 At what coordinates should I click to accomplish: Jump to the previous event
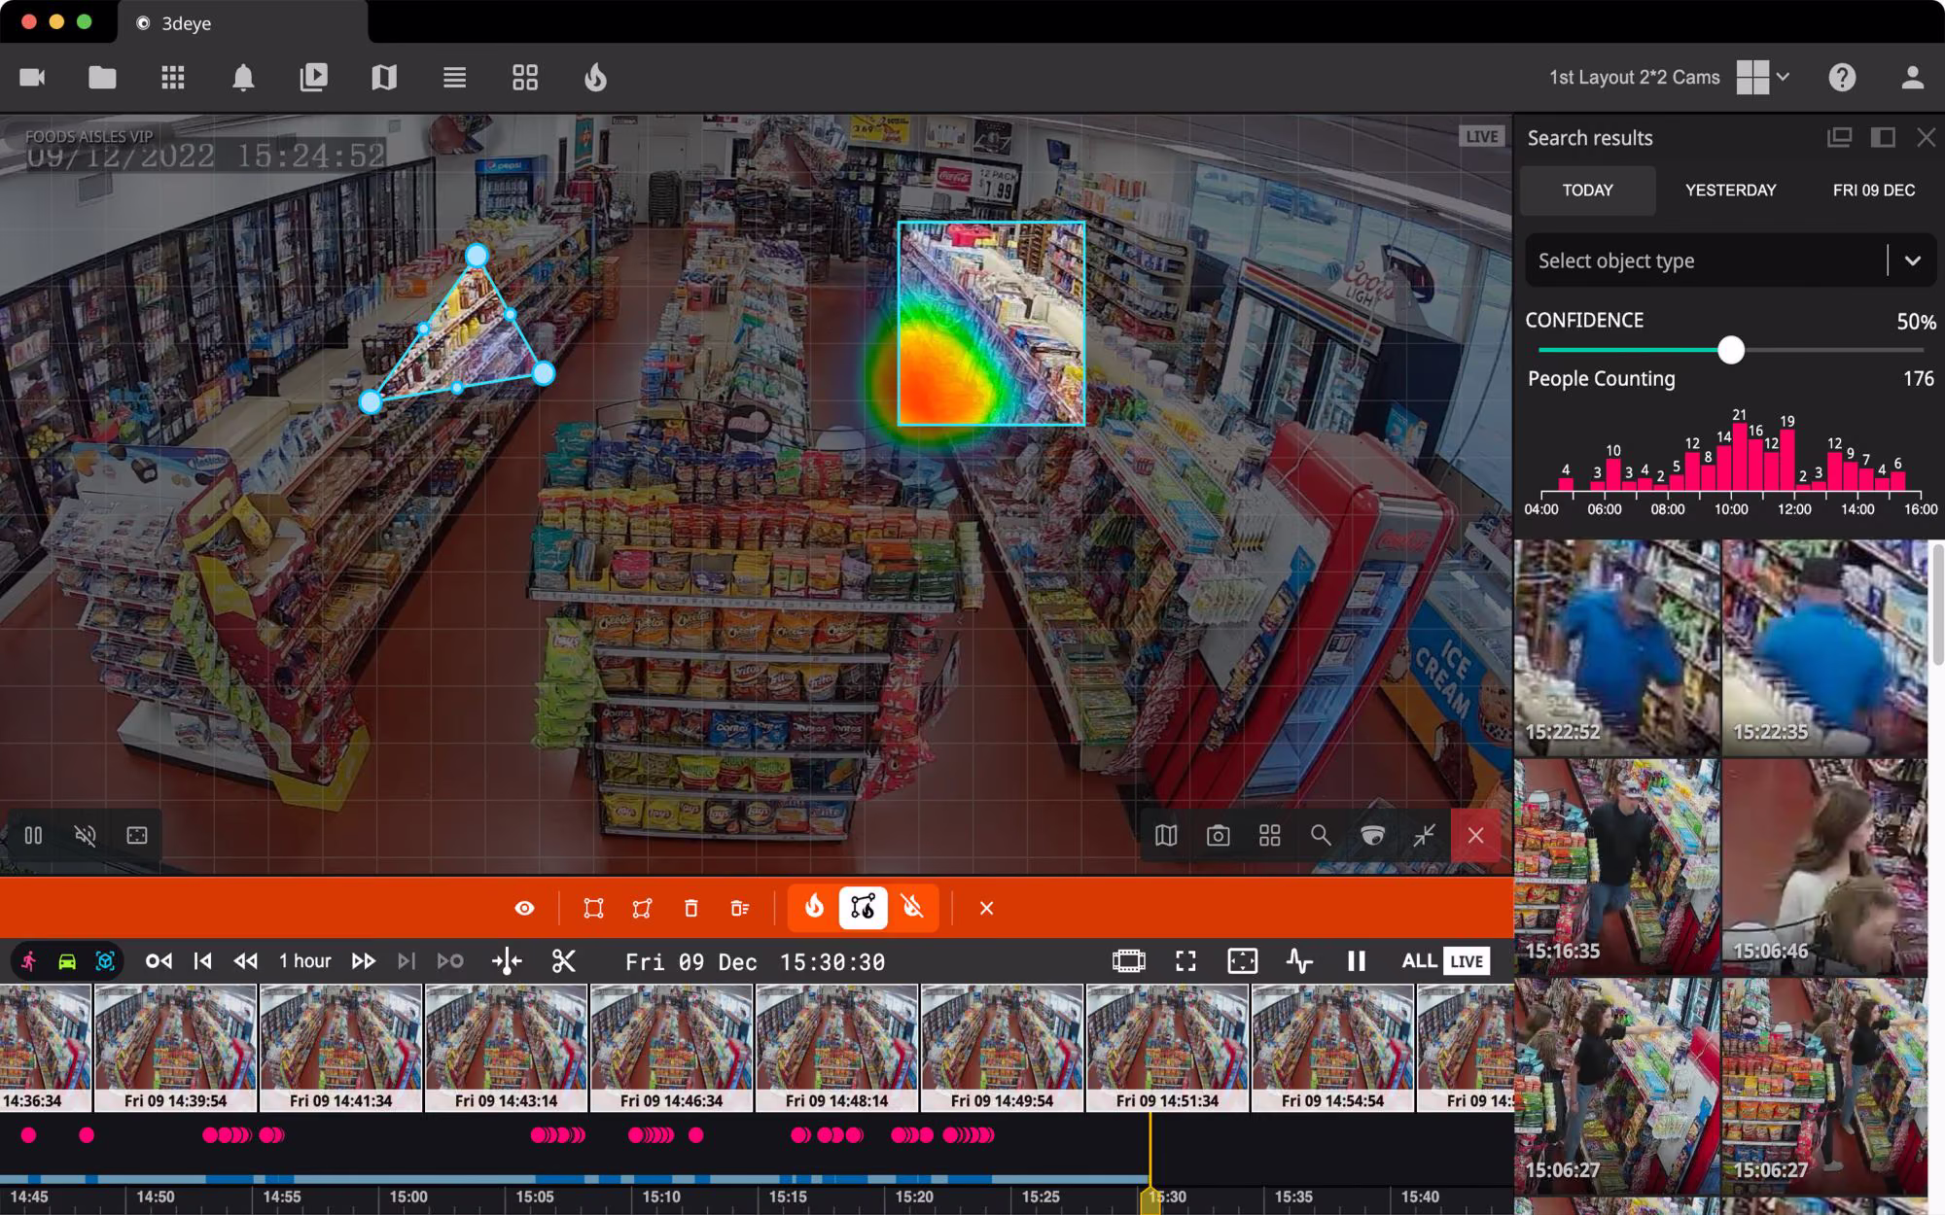159,961
